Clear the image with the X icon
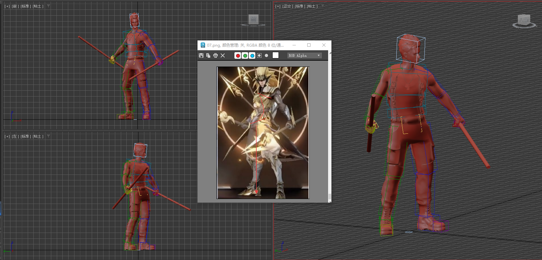Image resolution: width=542 pixels, height=260 pixels. point(223,55)
